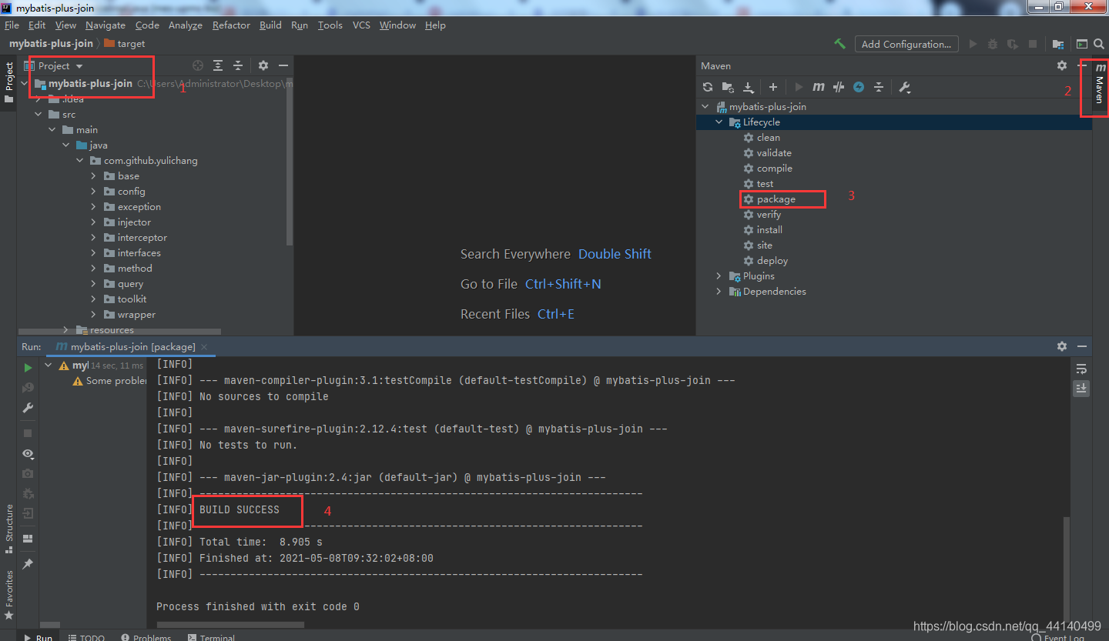
Task: Open the VCS menu
Action: coord(361,25)
